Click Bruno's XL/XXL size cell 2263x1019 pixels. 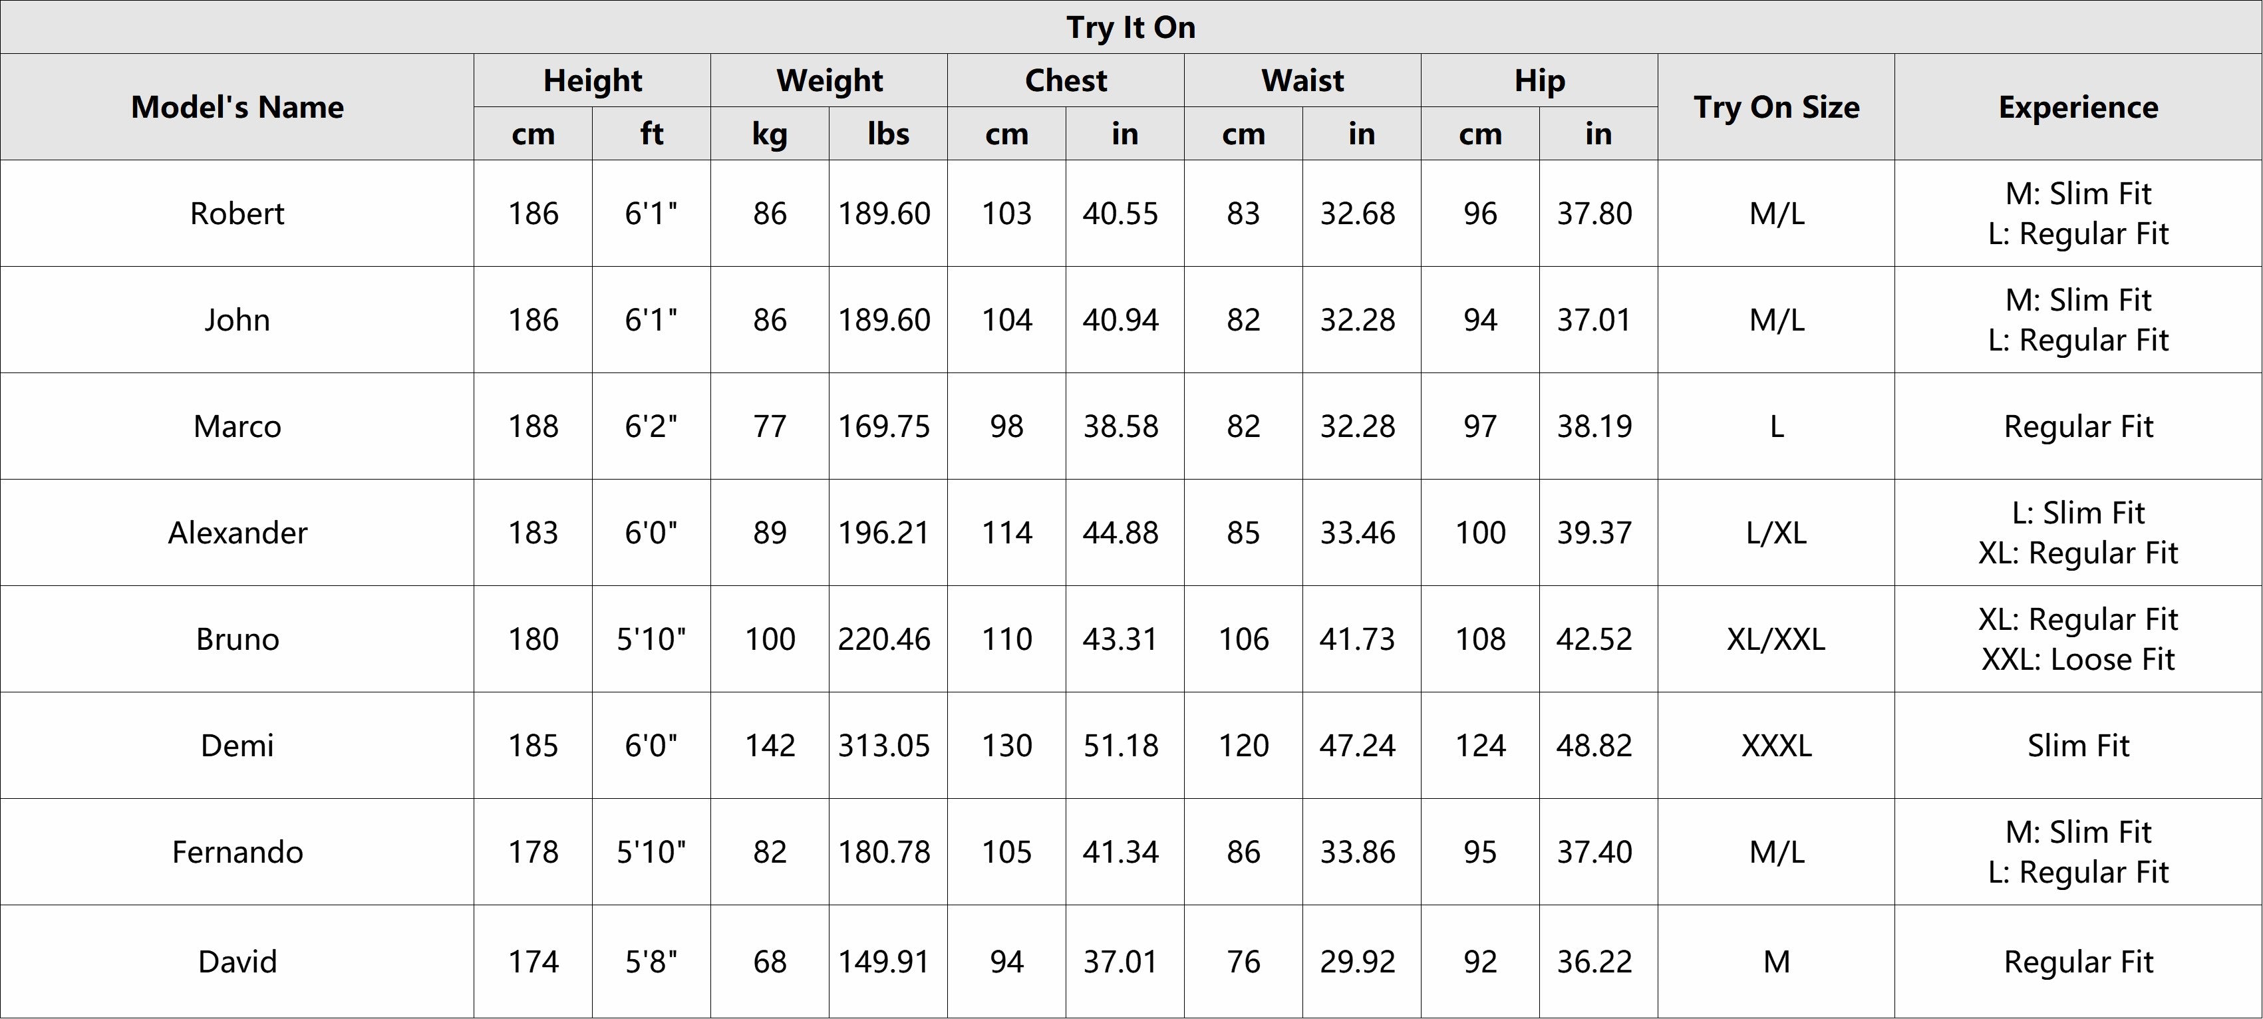click(x=1776, y=639)
